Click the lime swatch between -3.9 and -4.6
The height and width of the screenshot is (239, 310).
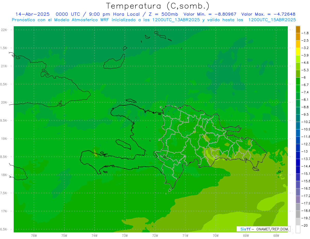click(x=298, y=59)
